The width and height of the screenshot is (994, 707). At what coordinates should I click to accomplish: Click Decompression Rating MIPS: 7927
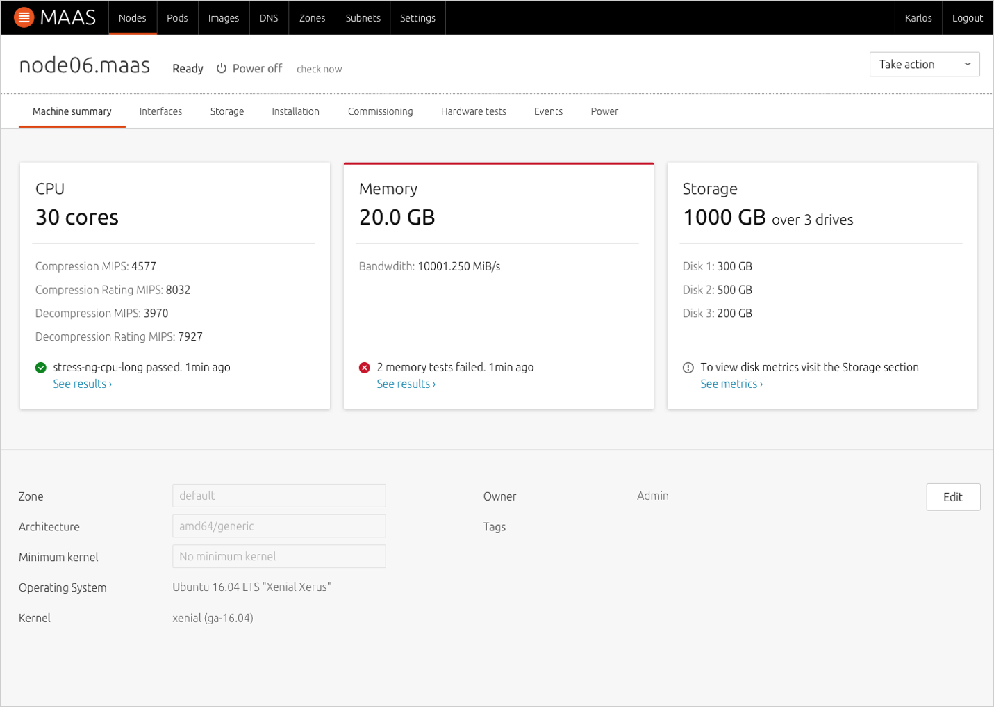click(x=119, y=337)
